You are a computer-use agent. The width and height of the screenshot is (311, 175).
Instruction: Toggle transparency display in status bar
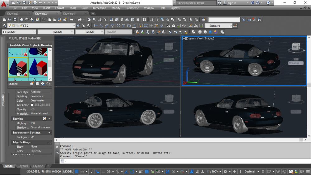click(x=147, y=172)
